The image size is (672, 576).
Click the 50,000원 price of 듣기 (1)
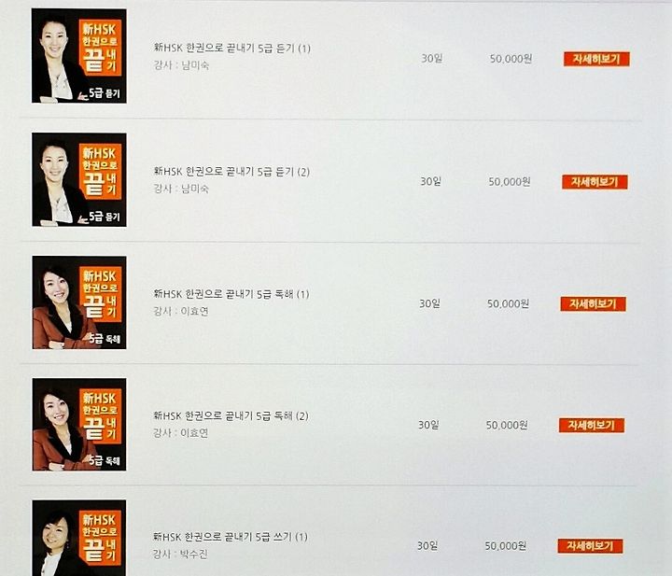pyautogui.click(x=511, y=59)
